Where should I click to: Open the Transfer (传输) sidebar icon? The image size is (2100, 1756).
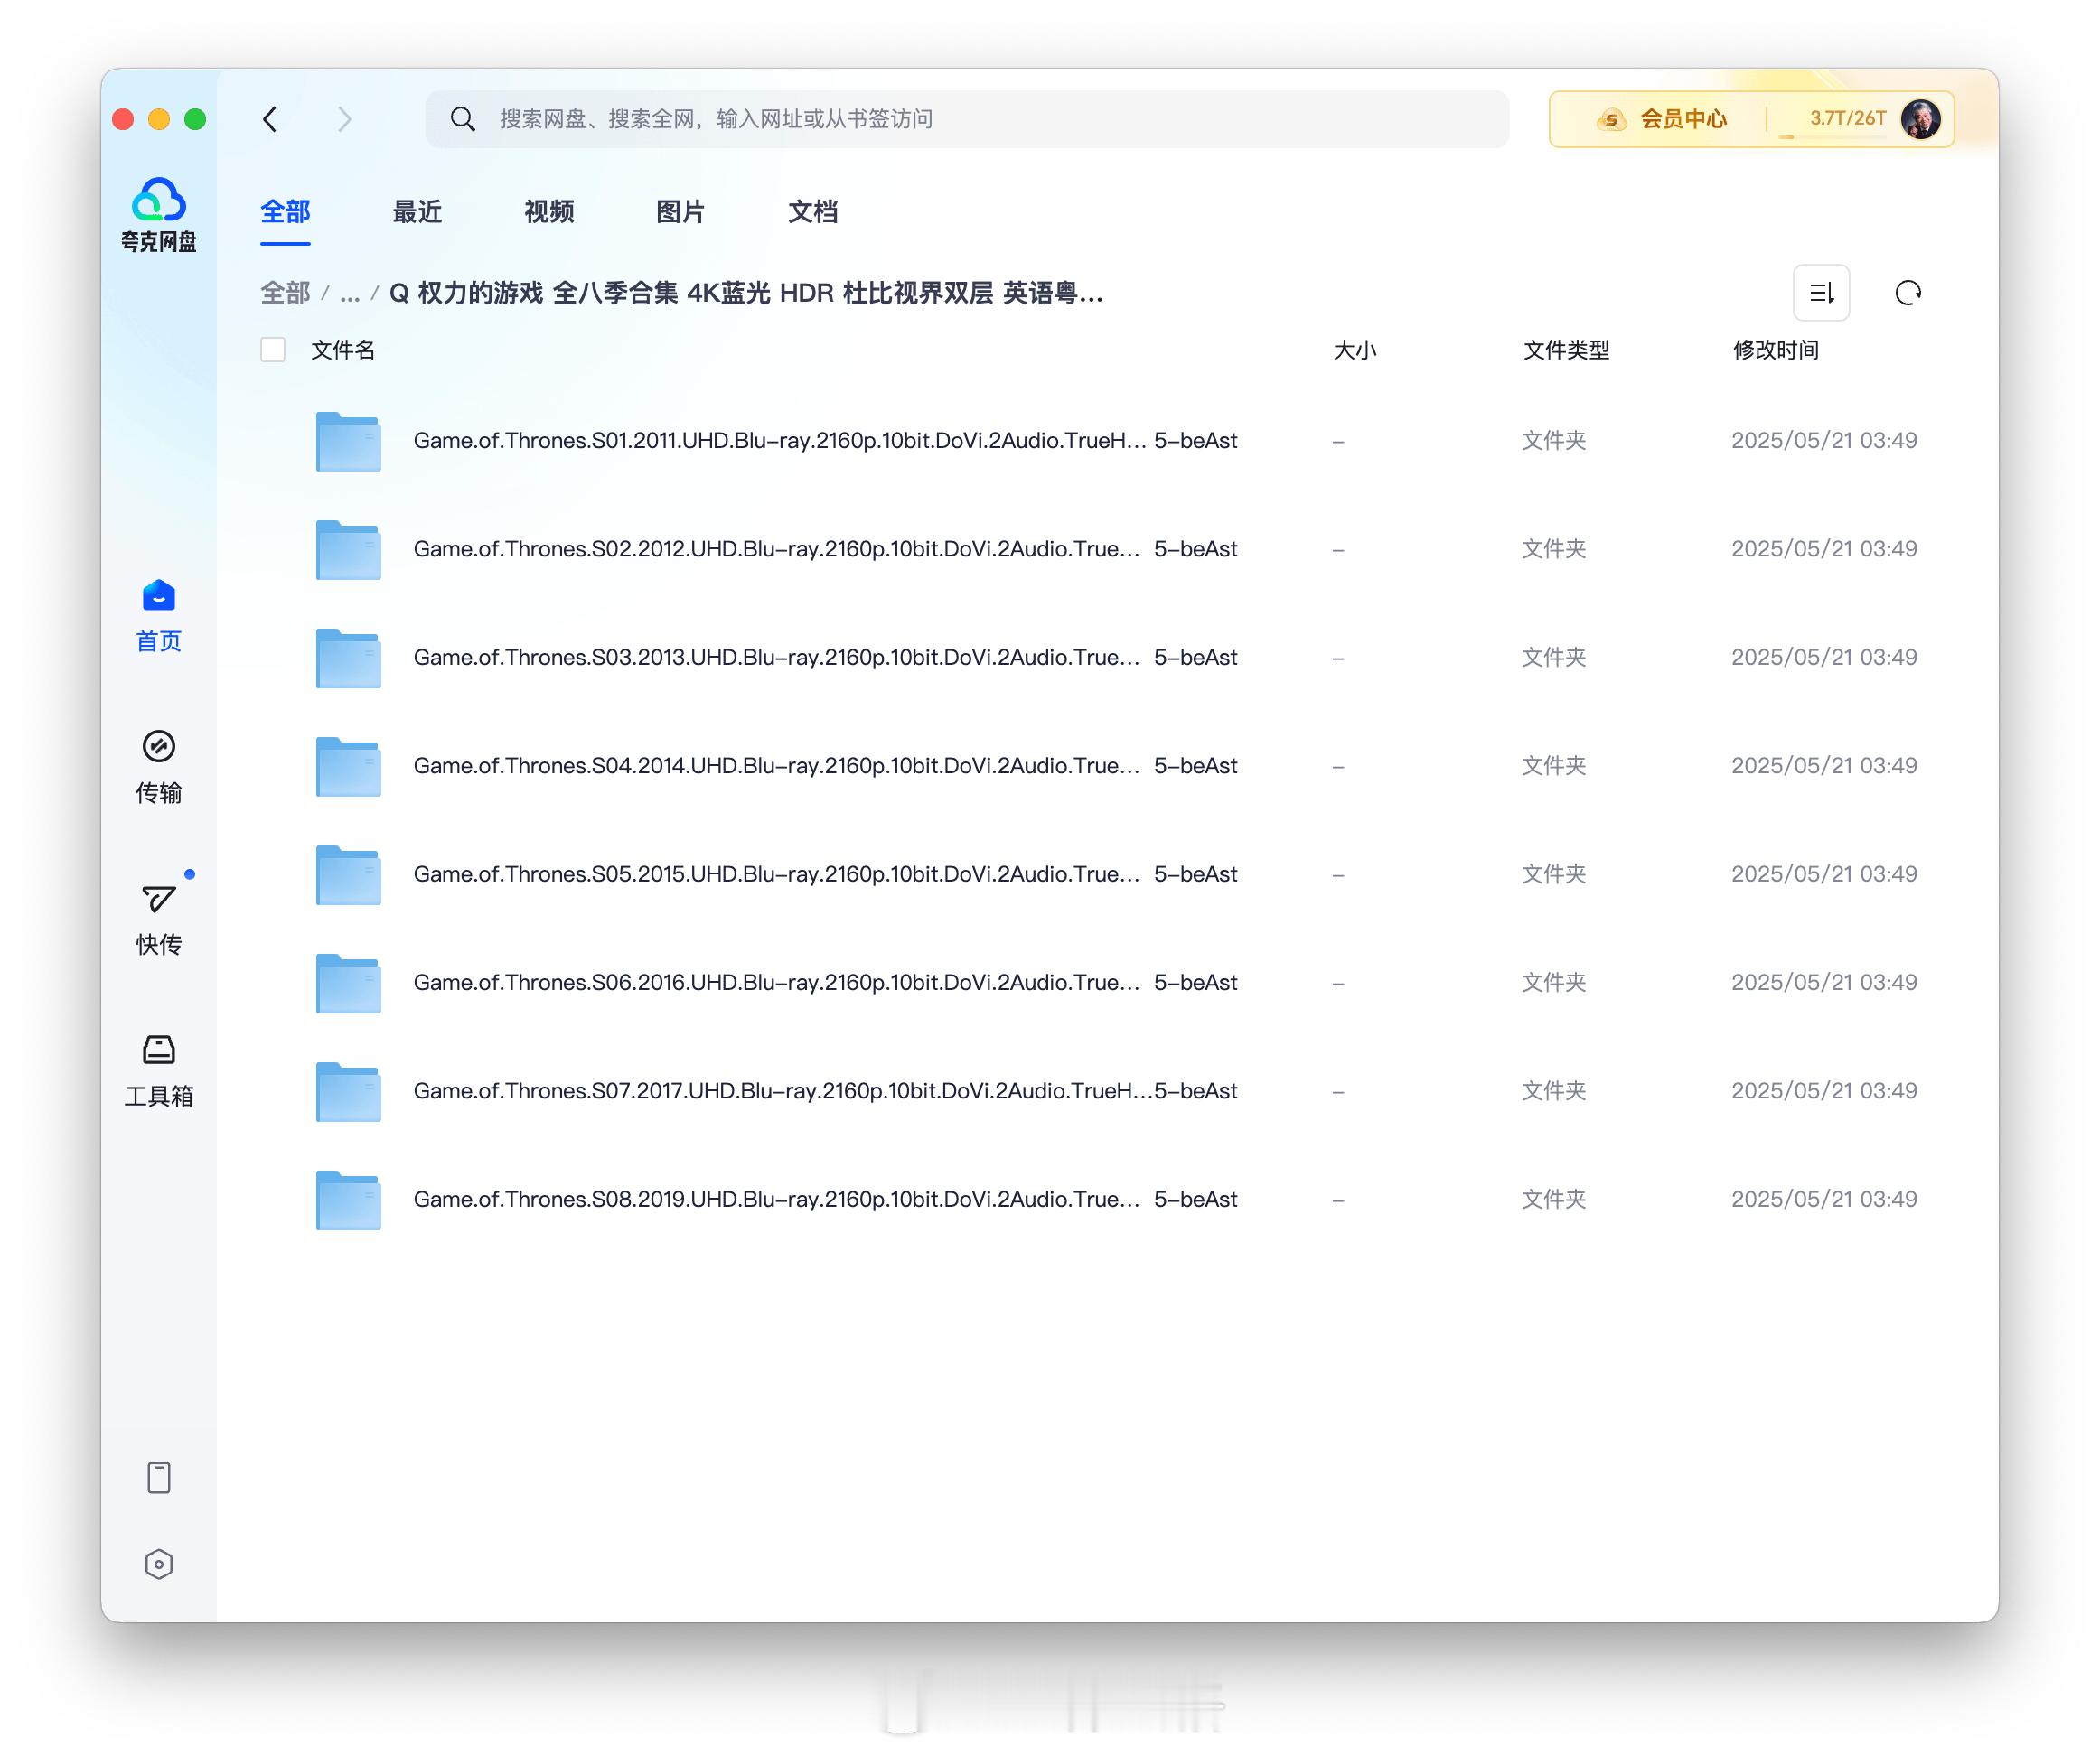point(159,747)
